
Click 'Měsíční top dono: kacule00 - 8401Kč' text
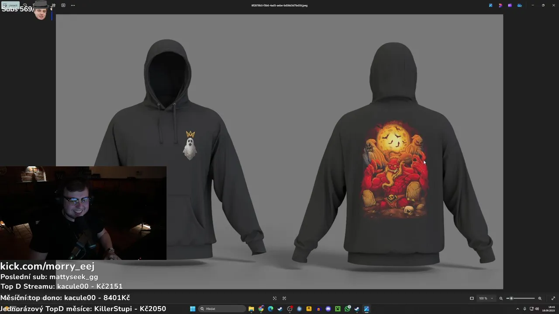tap(65, 297)
